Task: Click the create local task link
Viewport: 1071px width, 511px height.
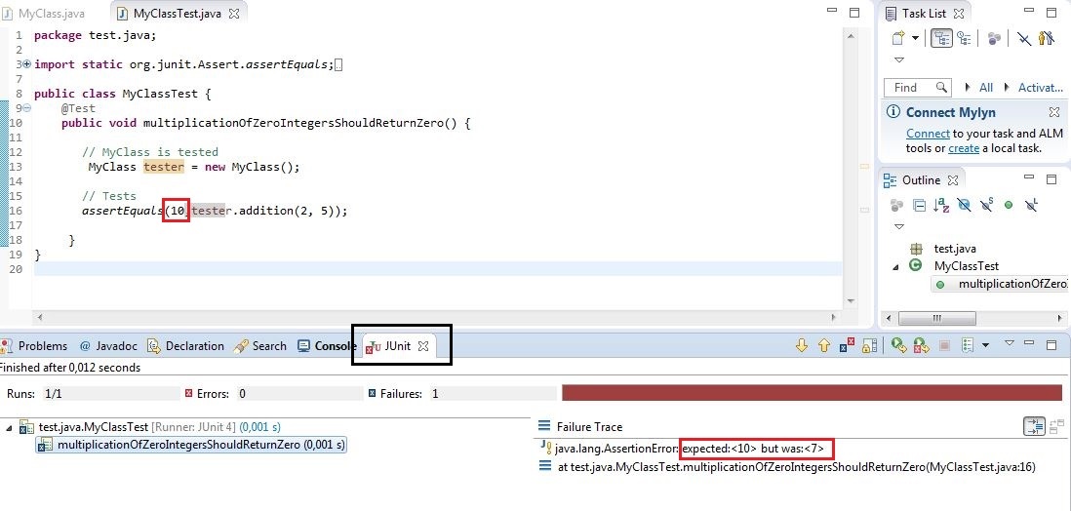Action: coord(963,148)
